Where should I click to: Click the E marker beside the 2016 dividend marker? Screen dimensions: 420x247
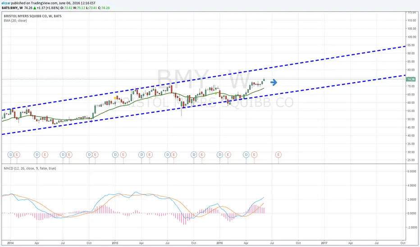[228, 154]
